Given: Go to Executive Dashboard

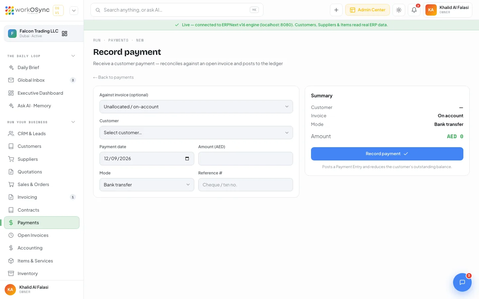Looking at the screenshot, I should tap(42, 93).
